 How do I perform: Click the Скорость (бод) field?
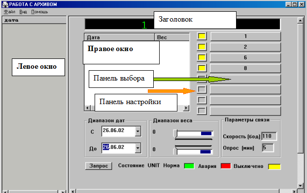[269, 136]
